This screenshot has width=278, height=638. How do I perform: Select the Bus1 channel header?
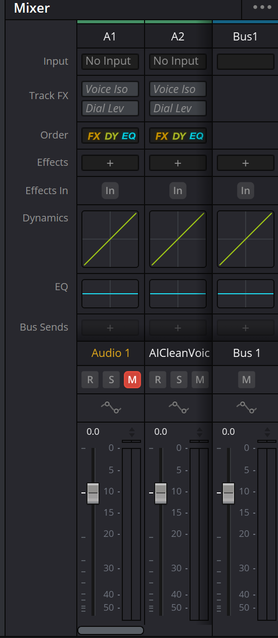pos(246,36)
